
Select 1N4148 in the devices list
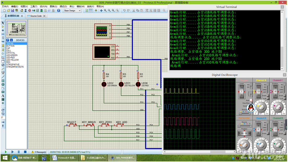coord(17,44)
